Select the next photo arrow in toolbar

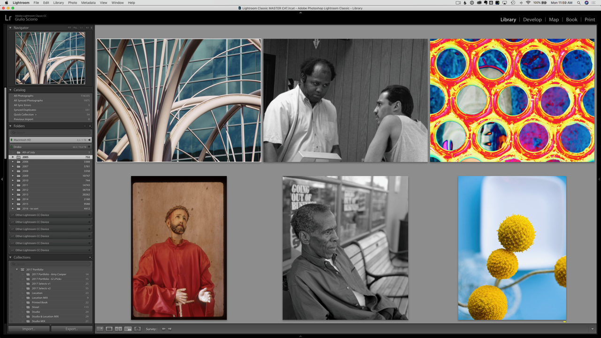tap(170, 329)
